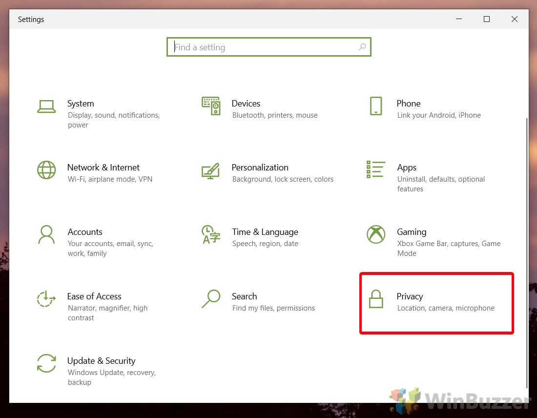Click the Apps list icon
This screenshot has height=418, width=537.
[376, 169]
